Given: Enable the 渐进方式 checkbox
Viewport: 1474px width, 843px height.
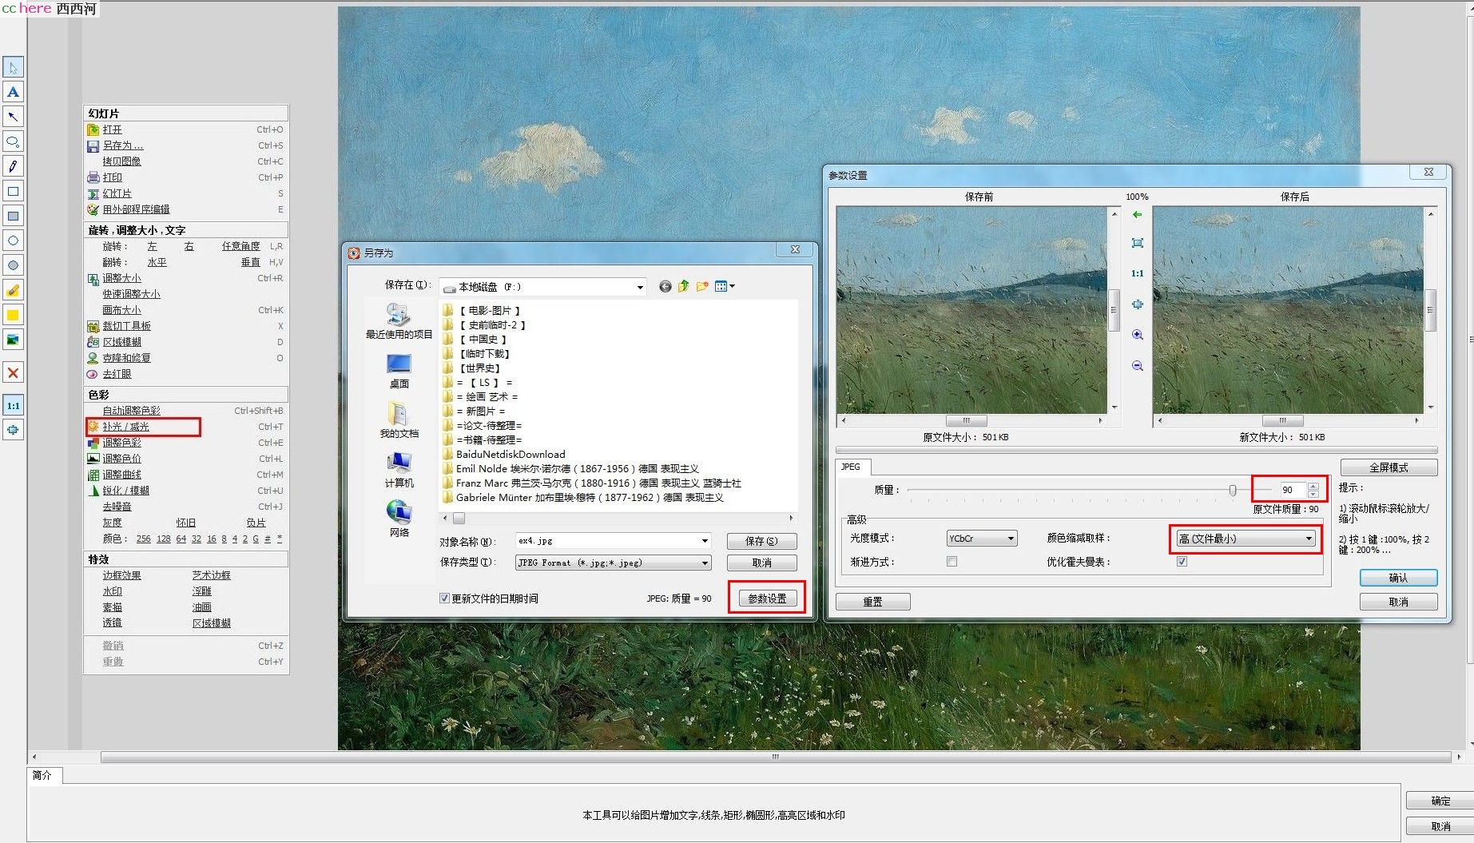Looking at the screenshot, I should coord(952,562).
